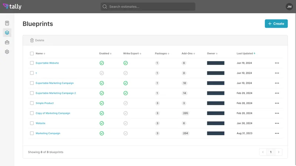
Task: Check the select-all checkbox in header
Action: [32, 53]
